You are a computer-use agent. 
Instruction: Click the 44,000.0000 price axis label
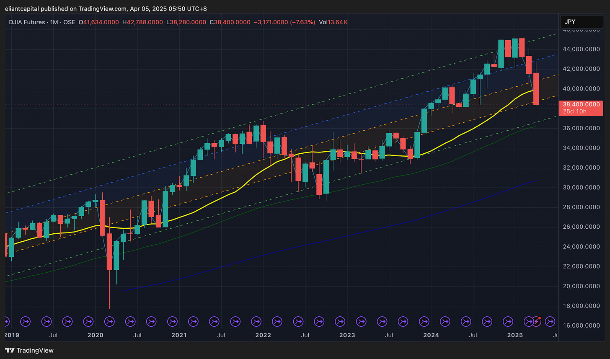(581, 49)
